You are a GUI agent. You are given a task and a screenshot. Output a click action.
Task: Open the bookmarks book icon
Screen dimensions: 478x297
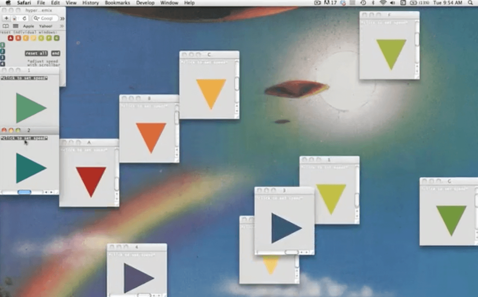(x=6, y=26)
